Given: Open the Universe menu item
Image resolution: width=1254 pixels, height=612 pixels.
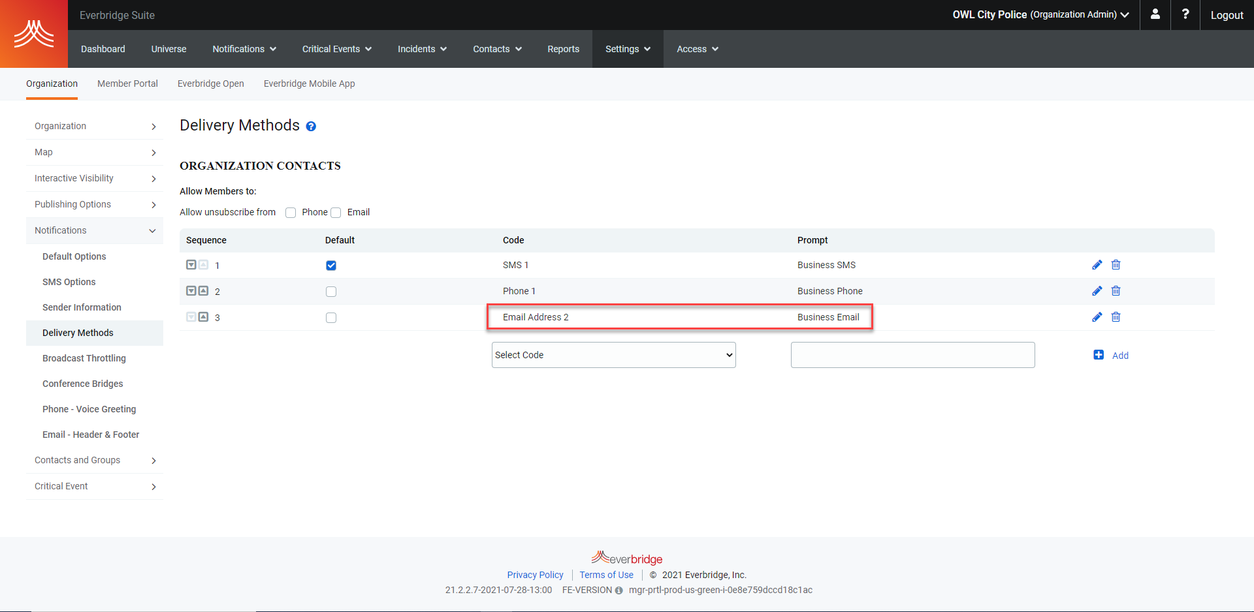Looking at the screenshot, I should pyautogui.click(x=169, y=49).
